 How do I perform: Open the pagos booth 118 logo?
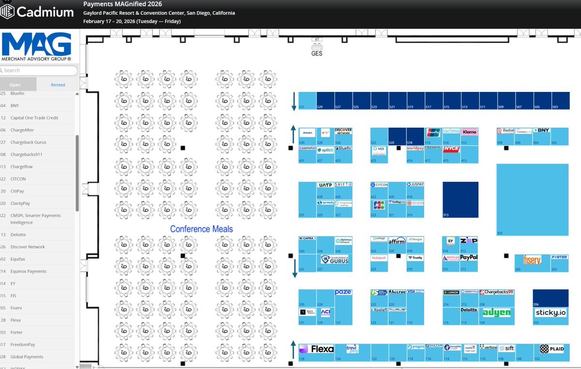click(416, 347)
